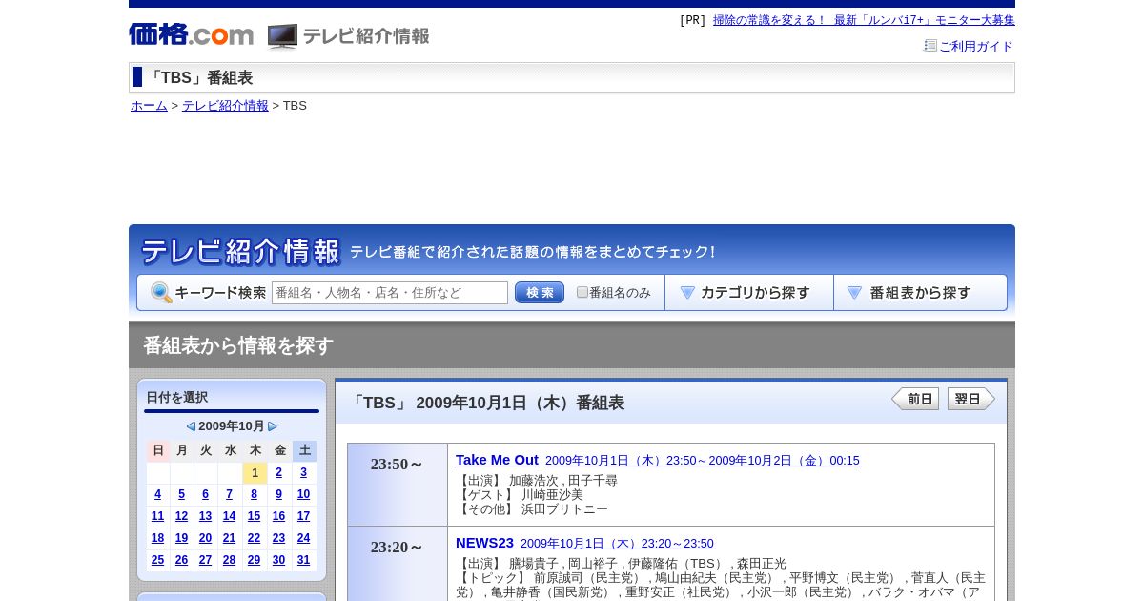1144x601 pixels.
Task: Select October 10 in the calendar
Action: 304,494
